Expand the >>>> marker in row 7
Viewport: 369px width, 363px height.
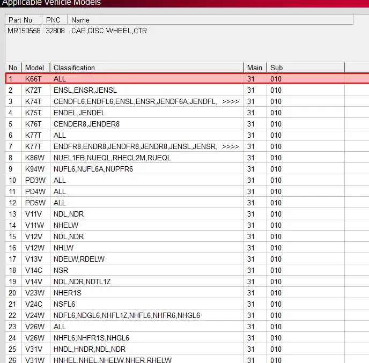tap(230, 146)
